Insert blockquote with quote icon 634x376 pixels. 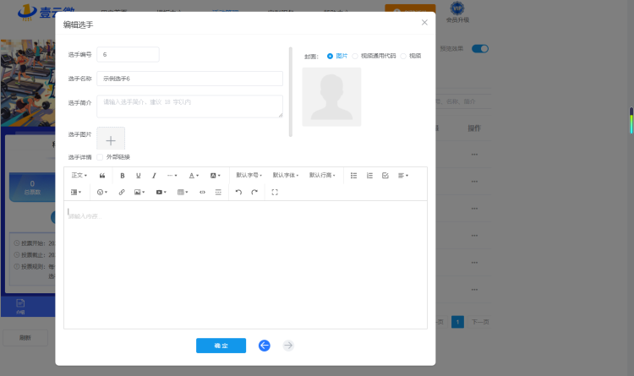102,176
